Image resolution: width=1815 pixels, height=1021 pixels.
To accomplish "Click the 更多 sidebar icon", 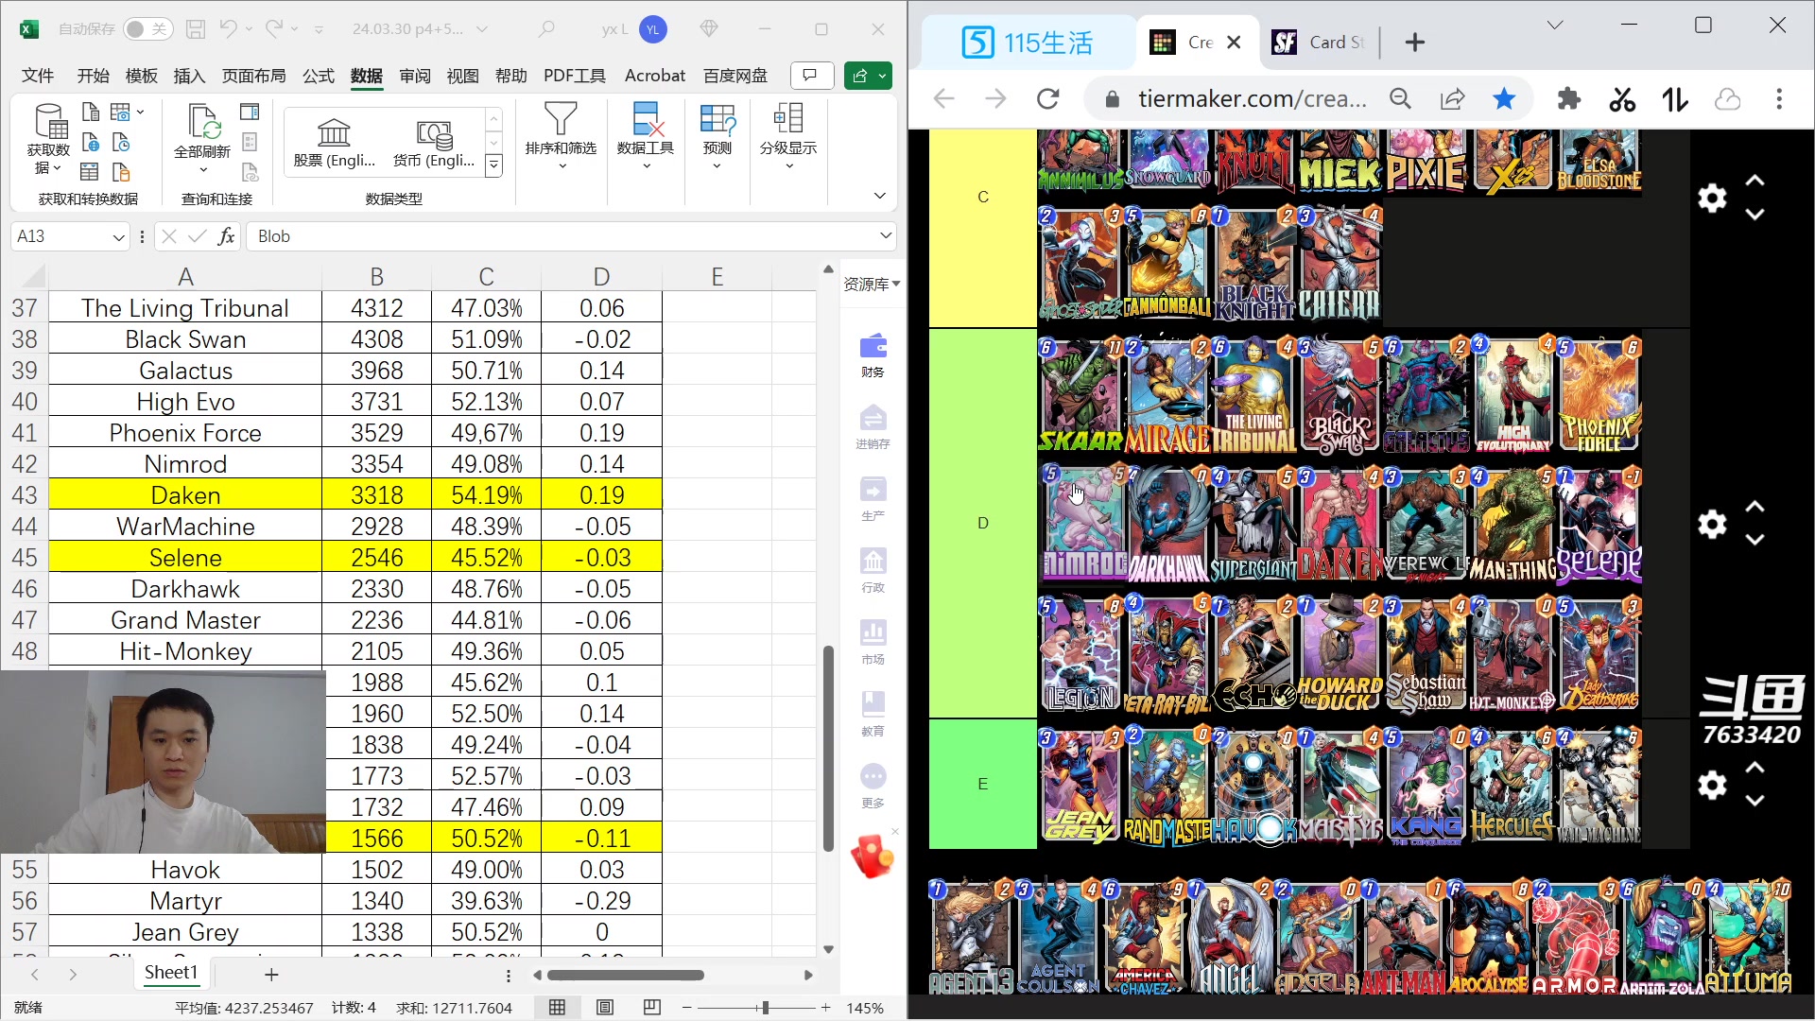I will click(873, 787).
